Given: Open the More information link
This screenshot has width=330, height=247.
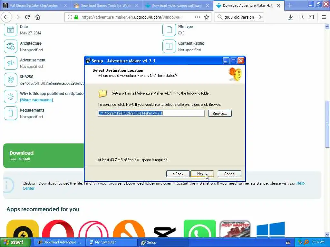Looking at the screenshot, I should tap(36, 100).
